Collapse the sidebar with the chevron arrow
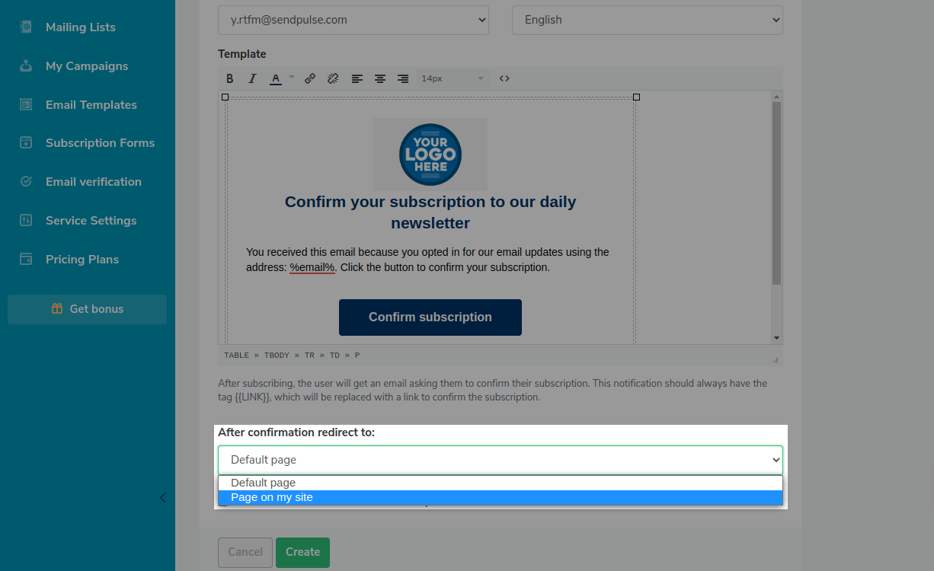 (162, 498)
